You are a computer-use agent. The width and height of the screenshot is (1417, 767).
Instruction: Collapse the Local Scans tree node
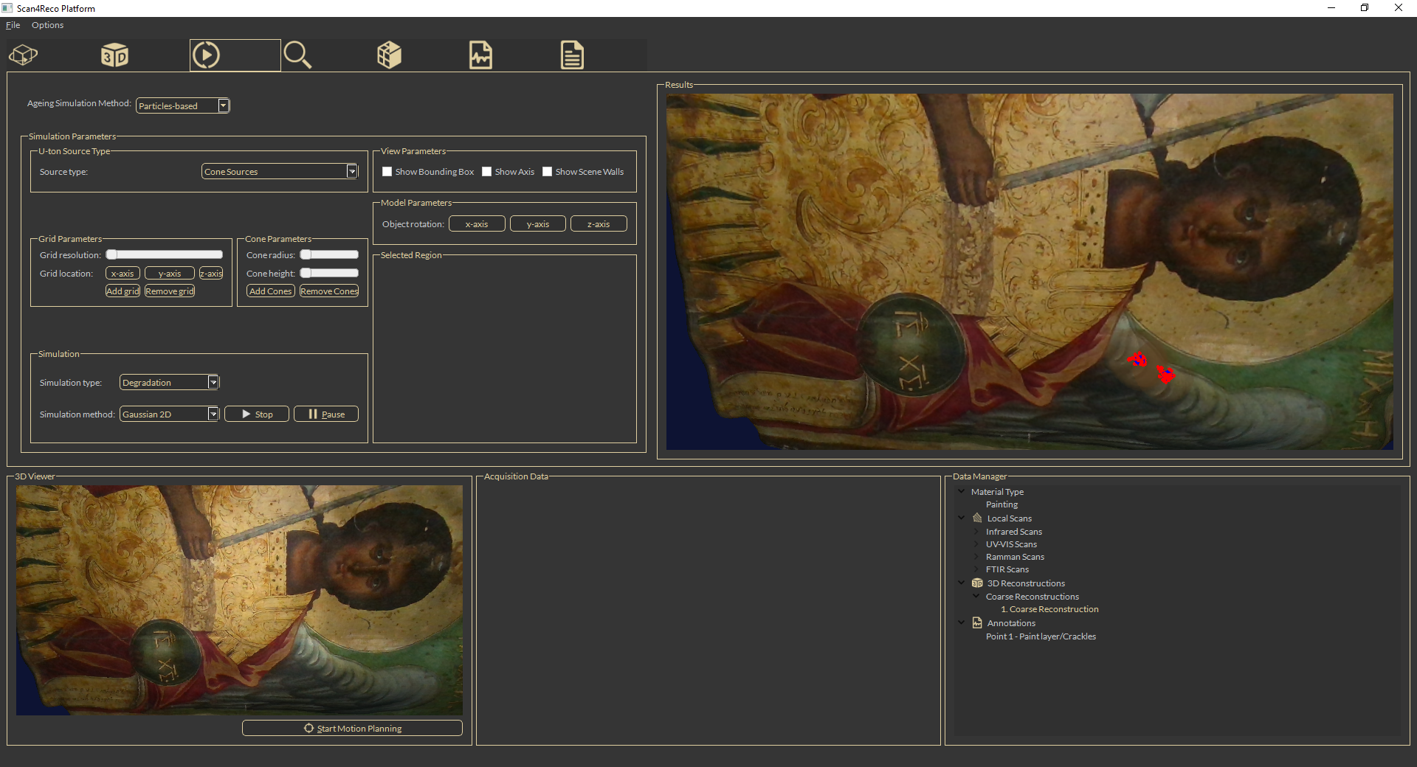click(x=962, y=518)
